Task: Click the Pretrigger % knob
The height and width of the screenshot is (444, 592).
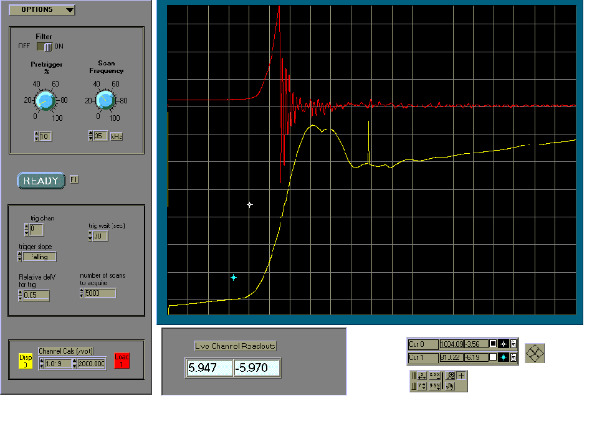Action: (x=44, y=99)
